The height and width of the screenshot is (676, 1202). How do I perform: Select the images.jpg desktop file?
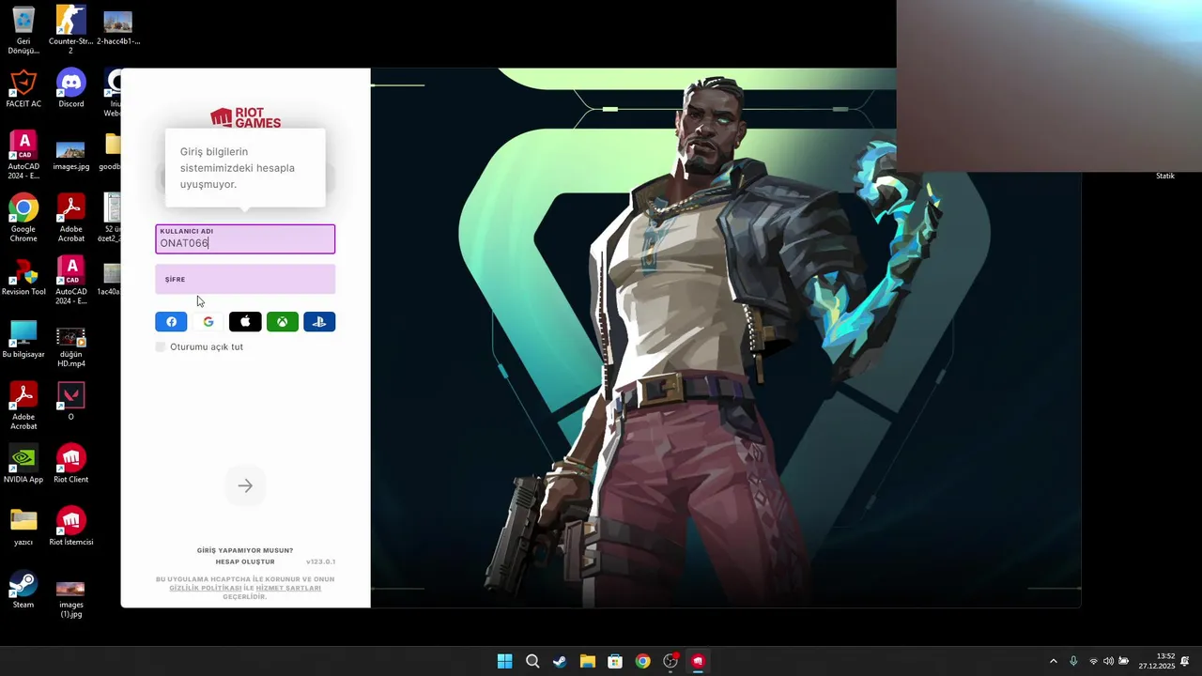(x=71, y=155)
